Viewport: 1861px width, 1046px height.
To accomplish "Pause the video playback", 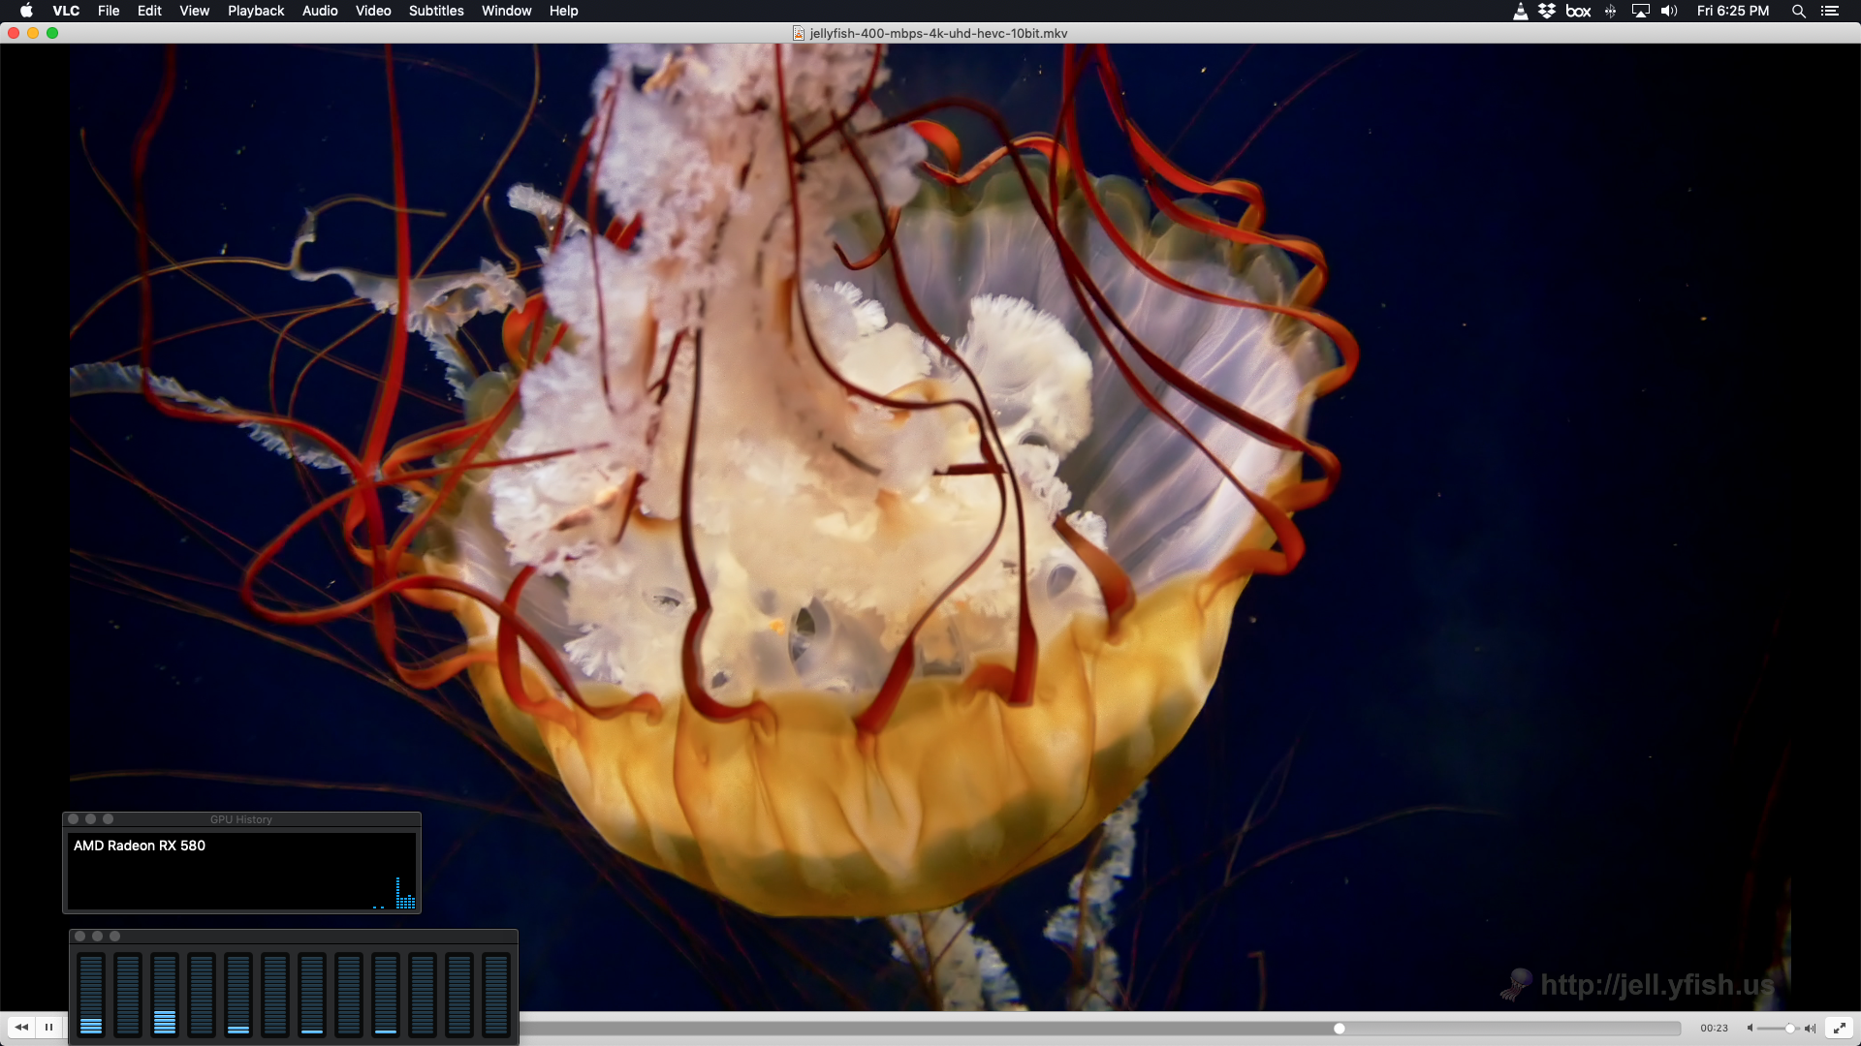I will (48, 1028).
